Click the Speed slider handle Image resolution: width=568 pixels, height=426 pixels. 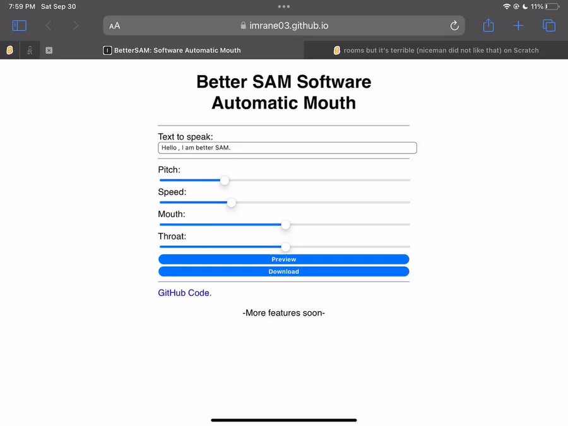click(232, 203)
